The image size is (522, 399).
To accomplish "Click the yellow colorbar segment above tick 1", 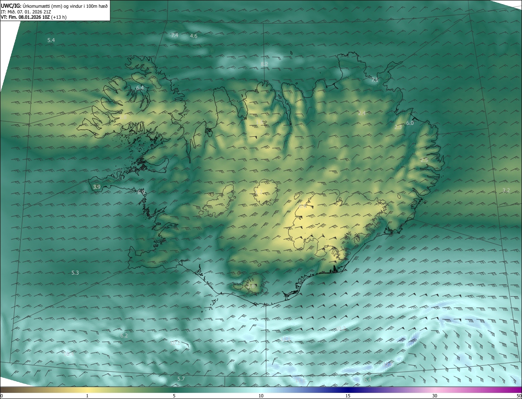I will 87,390.
